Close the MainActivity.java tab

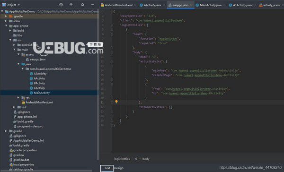click(x=224, y=5)
